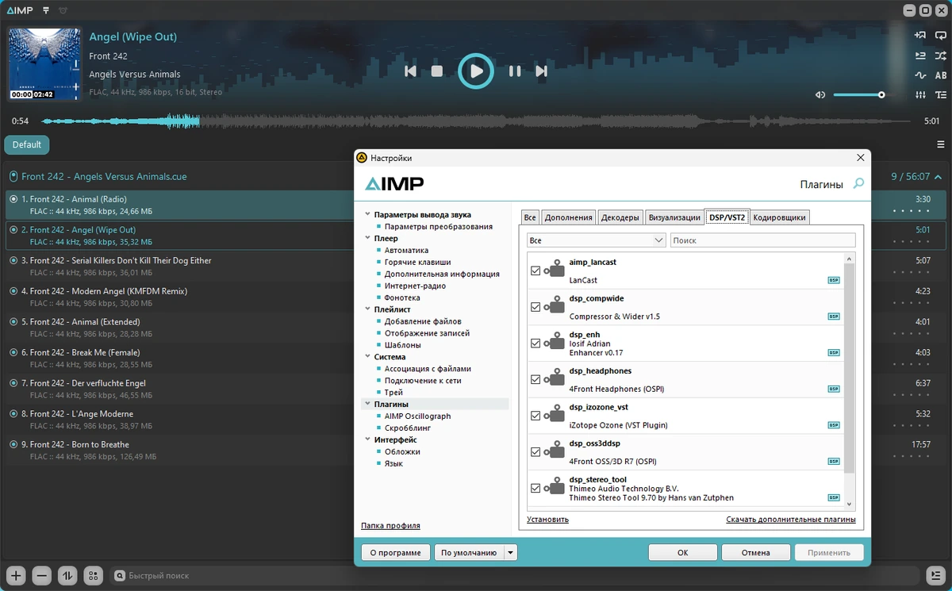Collapse the playlist group chevron near 9 / 56:07
The width and height of the screenshot is (952, 591).
coord(938,177)
